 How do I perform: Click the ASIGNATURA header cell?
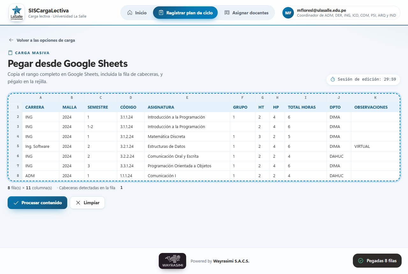187,107
